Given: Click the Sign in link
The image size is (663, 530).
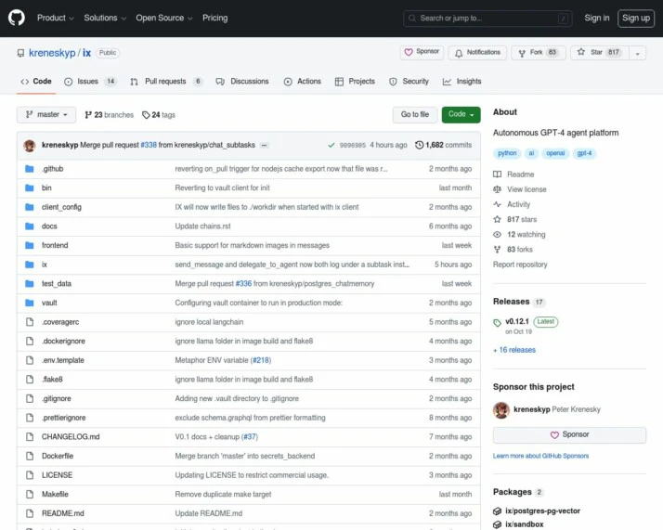Looking at the screenshot, I should [597, 18].
